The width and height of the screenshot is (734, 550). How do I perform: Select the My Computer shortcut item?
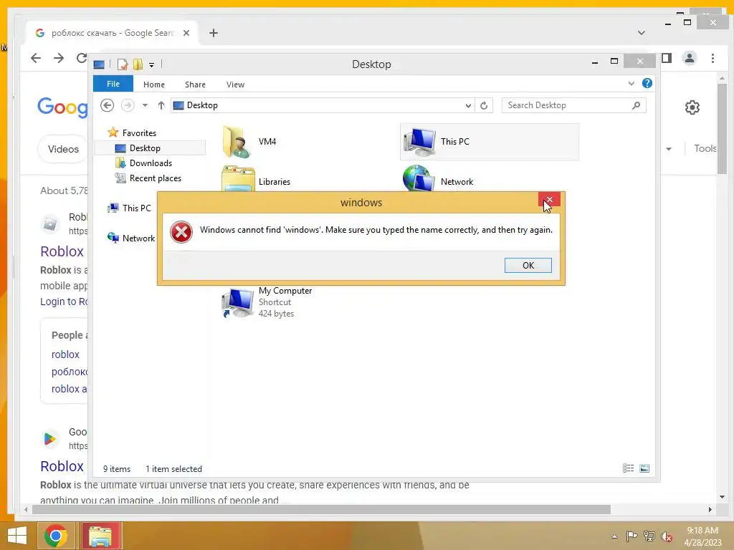coord(268,302)
